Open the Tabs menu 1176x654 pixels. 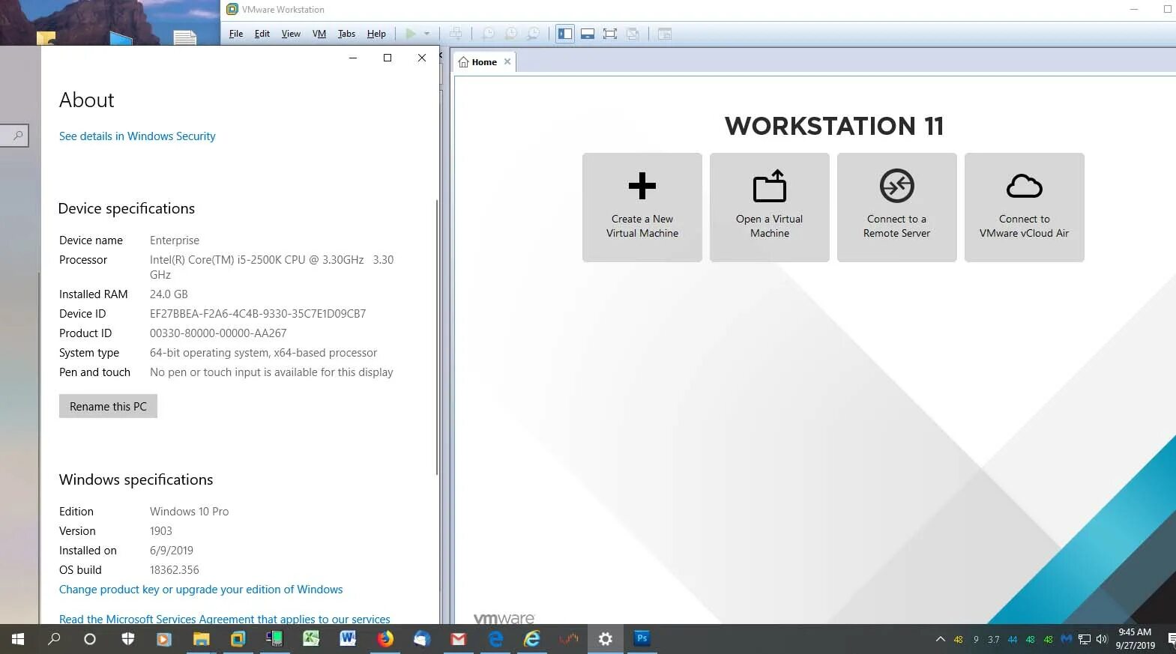346,34
